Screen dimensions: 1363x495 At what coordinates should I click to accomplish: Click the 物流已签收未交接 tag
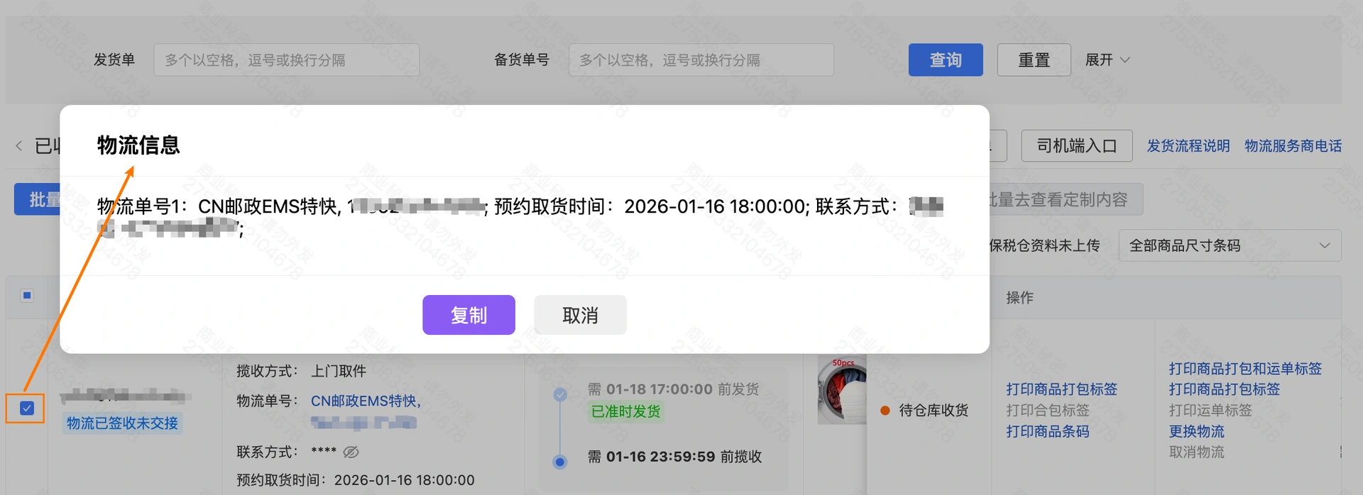point(122,423)
